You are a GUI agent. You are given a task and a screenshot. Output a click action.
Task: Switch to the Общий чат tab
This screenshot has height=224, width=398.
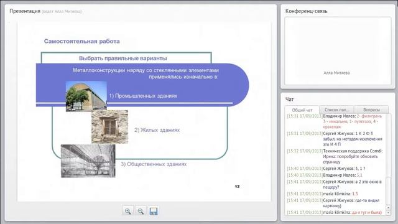pos(302,110)
